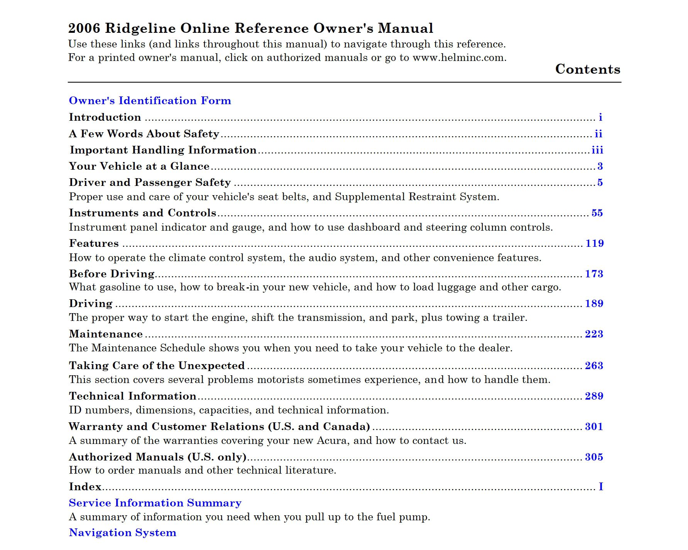Select the Important Handling Information heading
The width and height of the screenshot is (688, 550).
163,150
